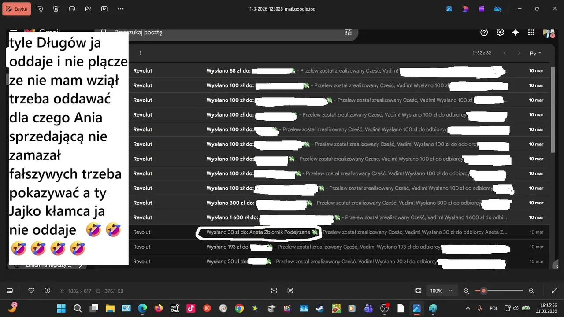The image size is (564, 317).
Task: Fit image to window using the fit icon
Action: [418, 291]
